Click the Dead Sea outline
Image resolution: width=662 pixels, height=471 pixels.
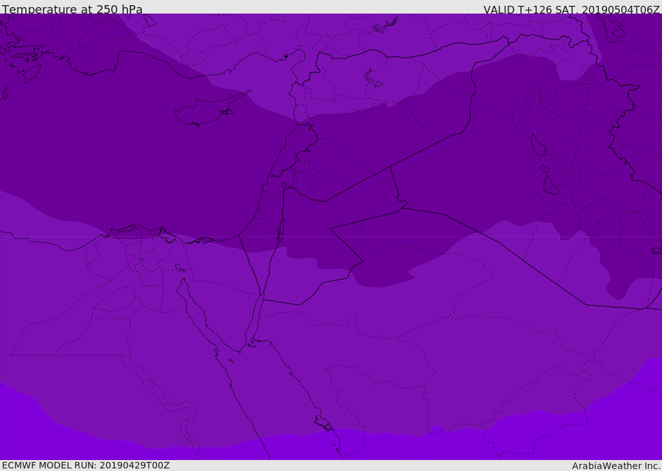(x=281, y=229)
